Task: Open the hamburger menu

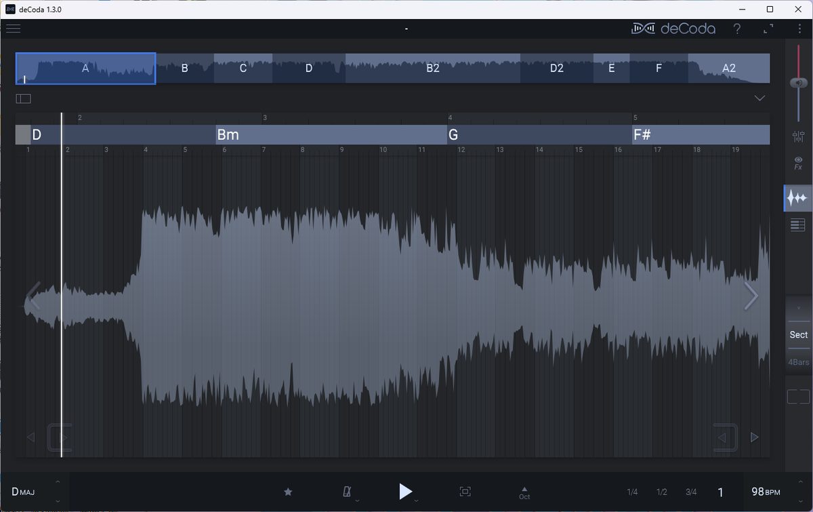Action: [x=13, y=28]
